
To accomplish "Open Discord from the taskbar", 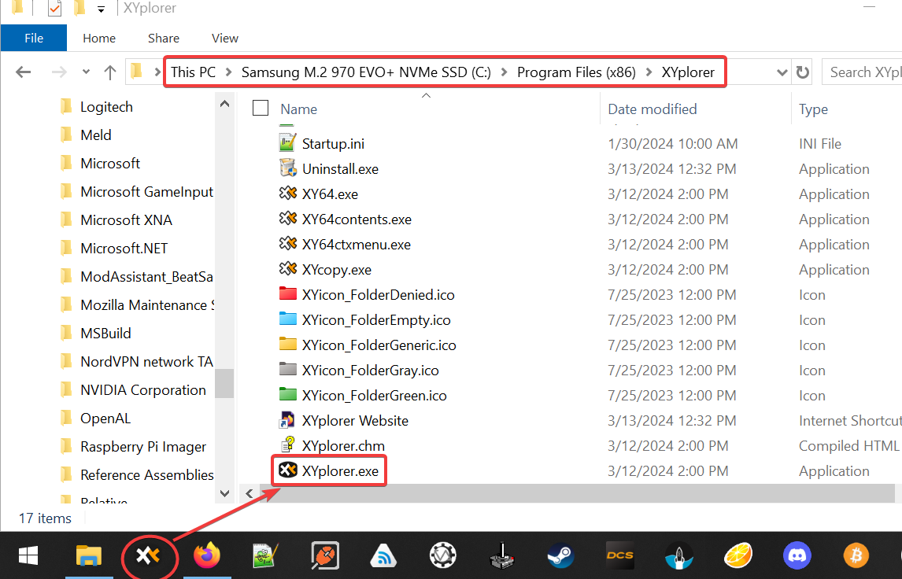I will [797, 555].
